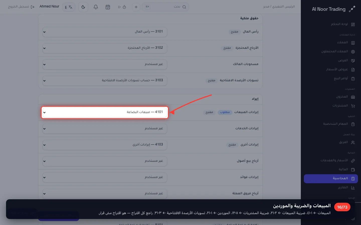Switch language with the translate toggle
This screenshot has height=225, width=361.
click(x=69, y=7)
